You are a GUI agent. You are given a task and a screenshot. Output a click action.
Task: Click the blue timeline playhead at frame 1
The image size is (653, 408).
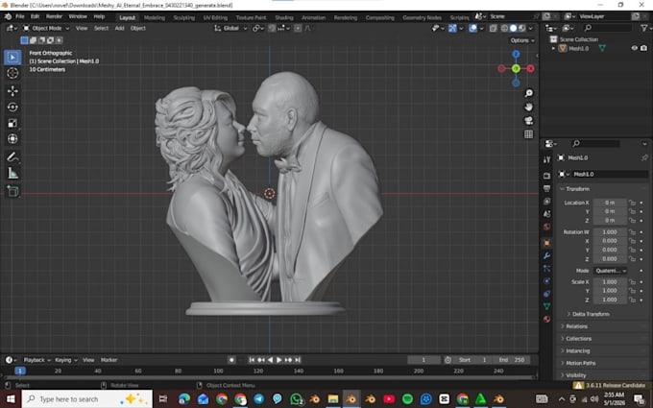click(x=20, y=371)
